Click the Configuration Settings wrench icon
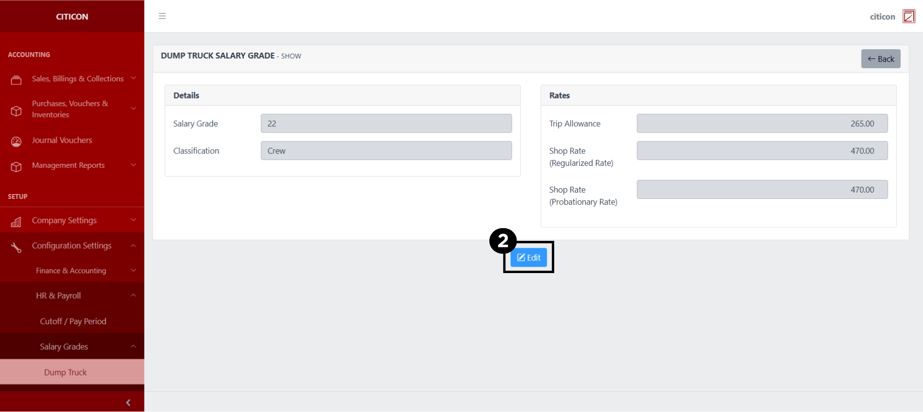The image size is (923, 412). [x=16, y=248]
